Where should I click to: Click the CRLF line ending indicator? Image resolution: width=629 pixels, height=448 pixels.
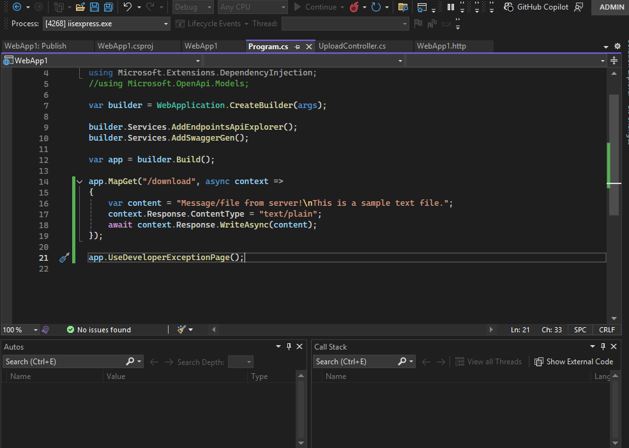point(607,330)
